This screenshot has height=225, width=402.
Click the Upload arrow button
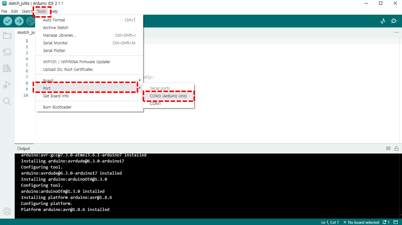(x=19, y=21)
